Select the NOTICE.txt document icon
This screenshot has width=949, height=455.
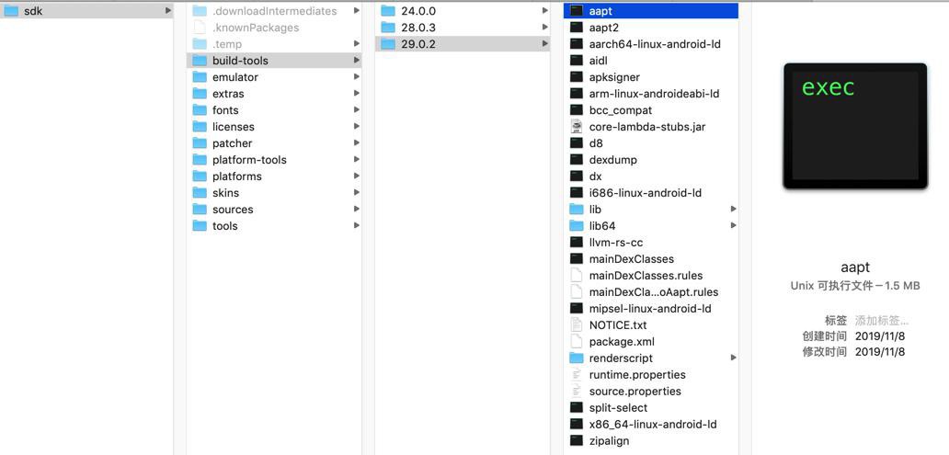pyautogui.click(x=577, y=324)
